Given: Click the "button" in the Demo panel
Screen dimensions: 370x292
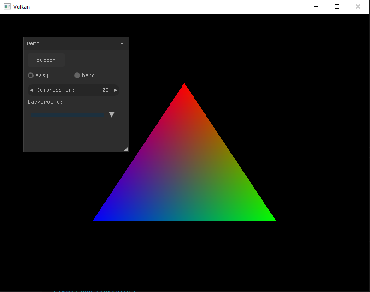Looking at the screenshot, I should tap(46, 60).
